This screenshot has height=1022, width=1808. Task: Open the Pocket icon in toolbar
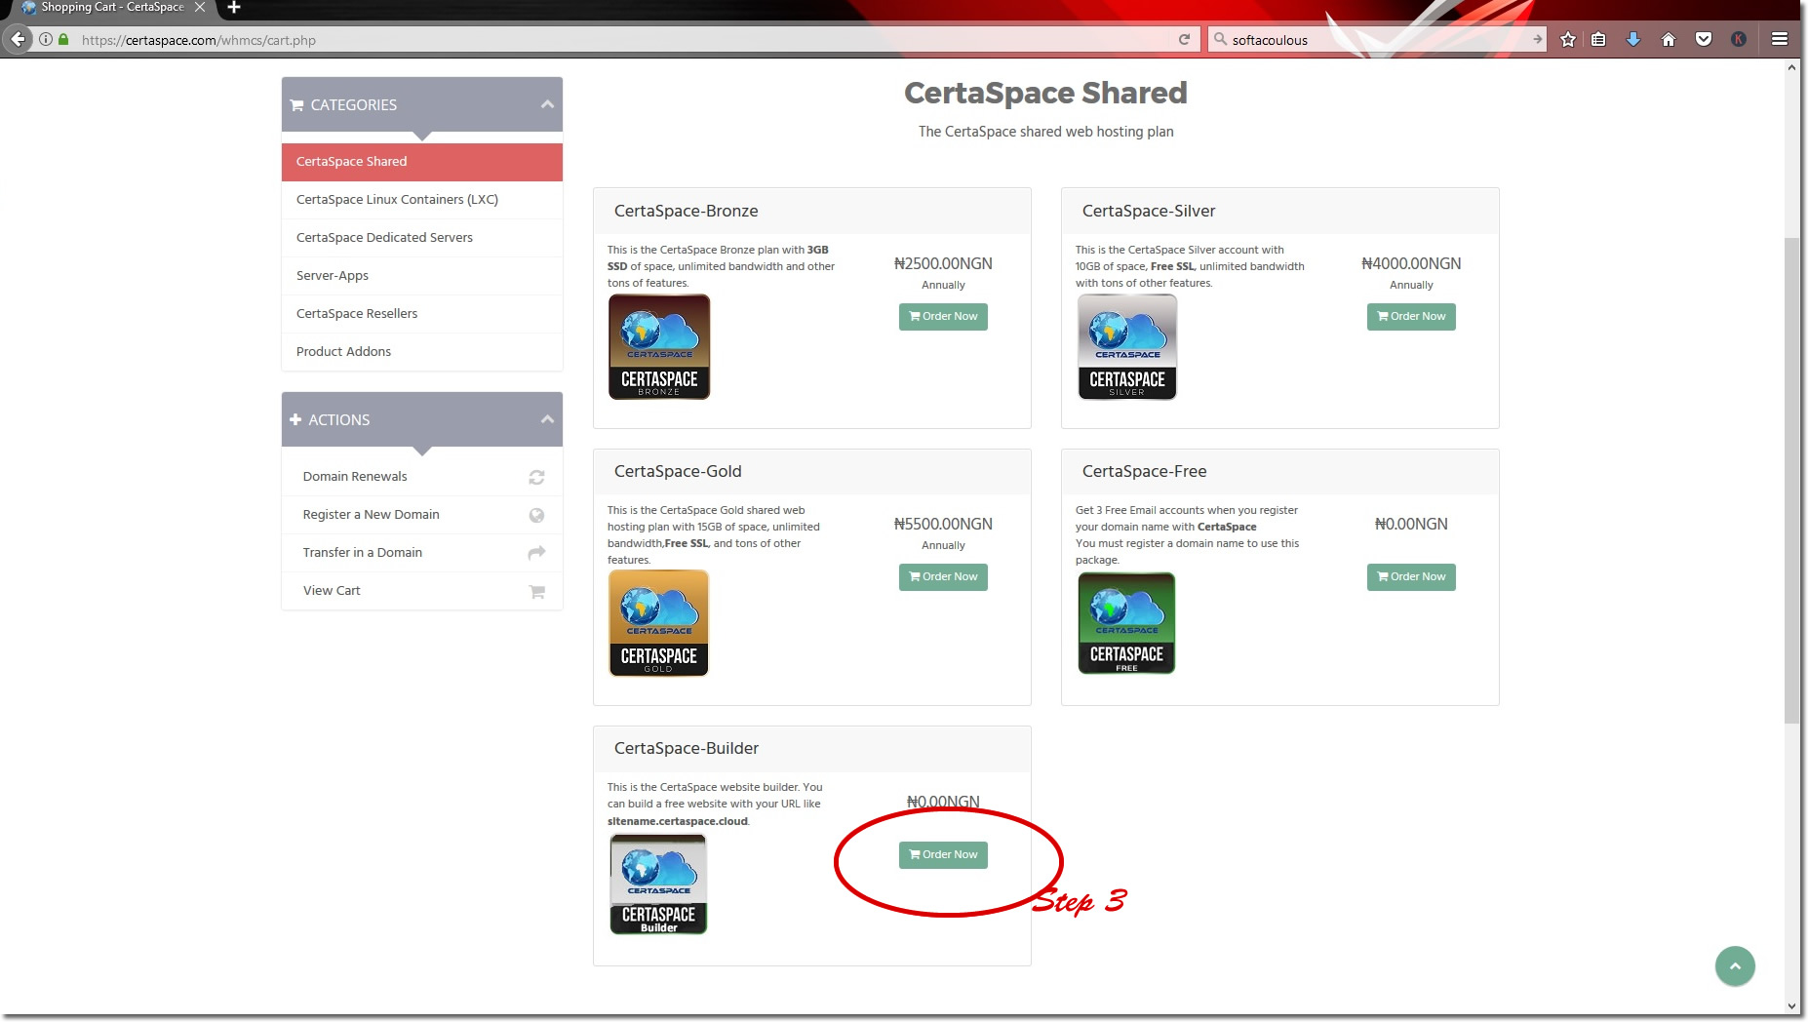(1704, 40)
